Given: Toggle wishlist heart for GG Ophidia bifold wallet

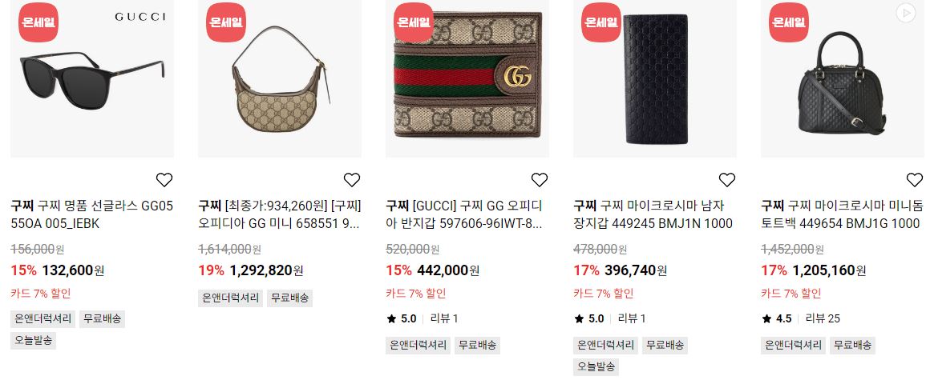Looking at the screenshot, I should 540,180.
